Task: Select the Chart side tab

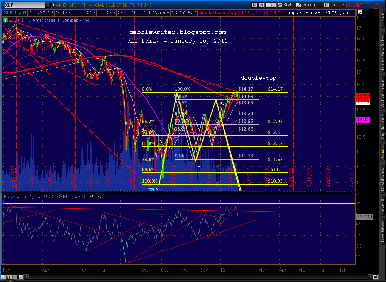Action: click(382, 152)
